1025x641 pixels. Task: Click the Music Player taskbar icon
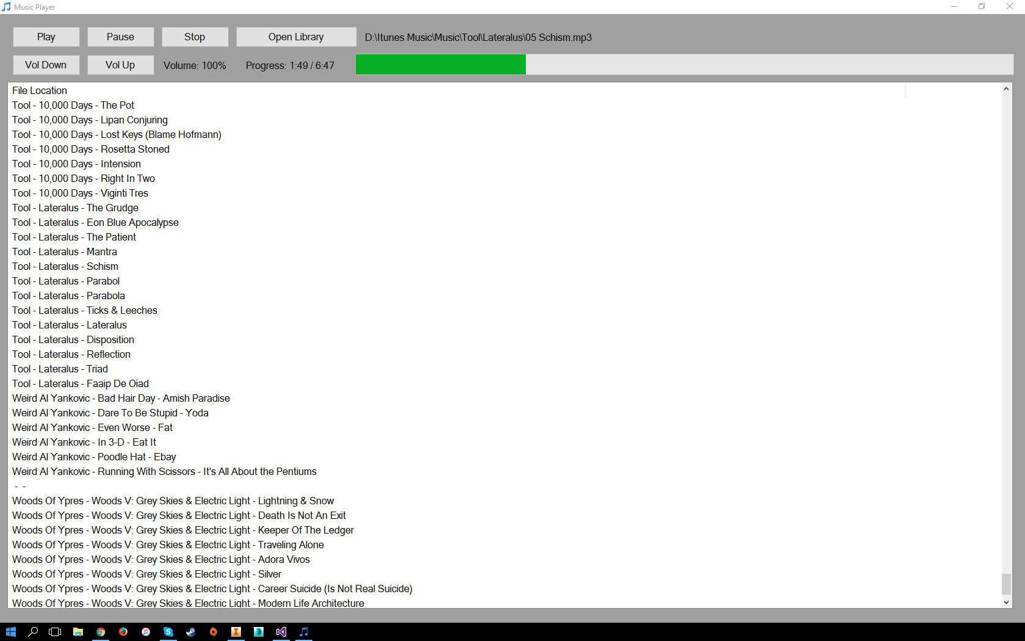pyautogui.click(x=304, y=632)
